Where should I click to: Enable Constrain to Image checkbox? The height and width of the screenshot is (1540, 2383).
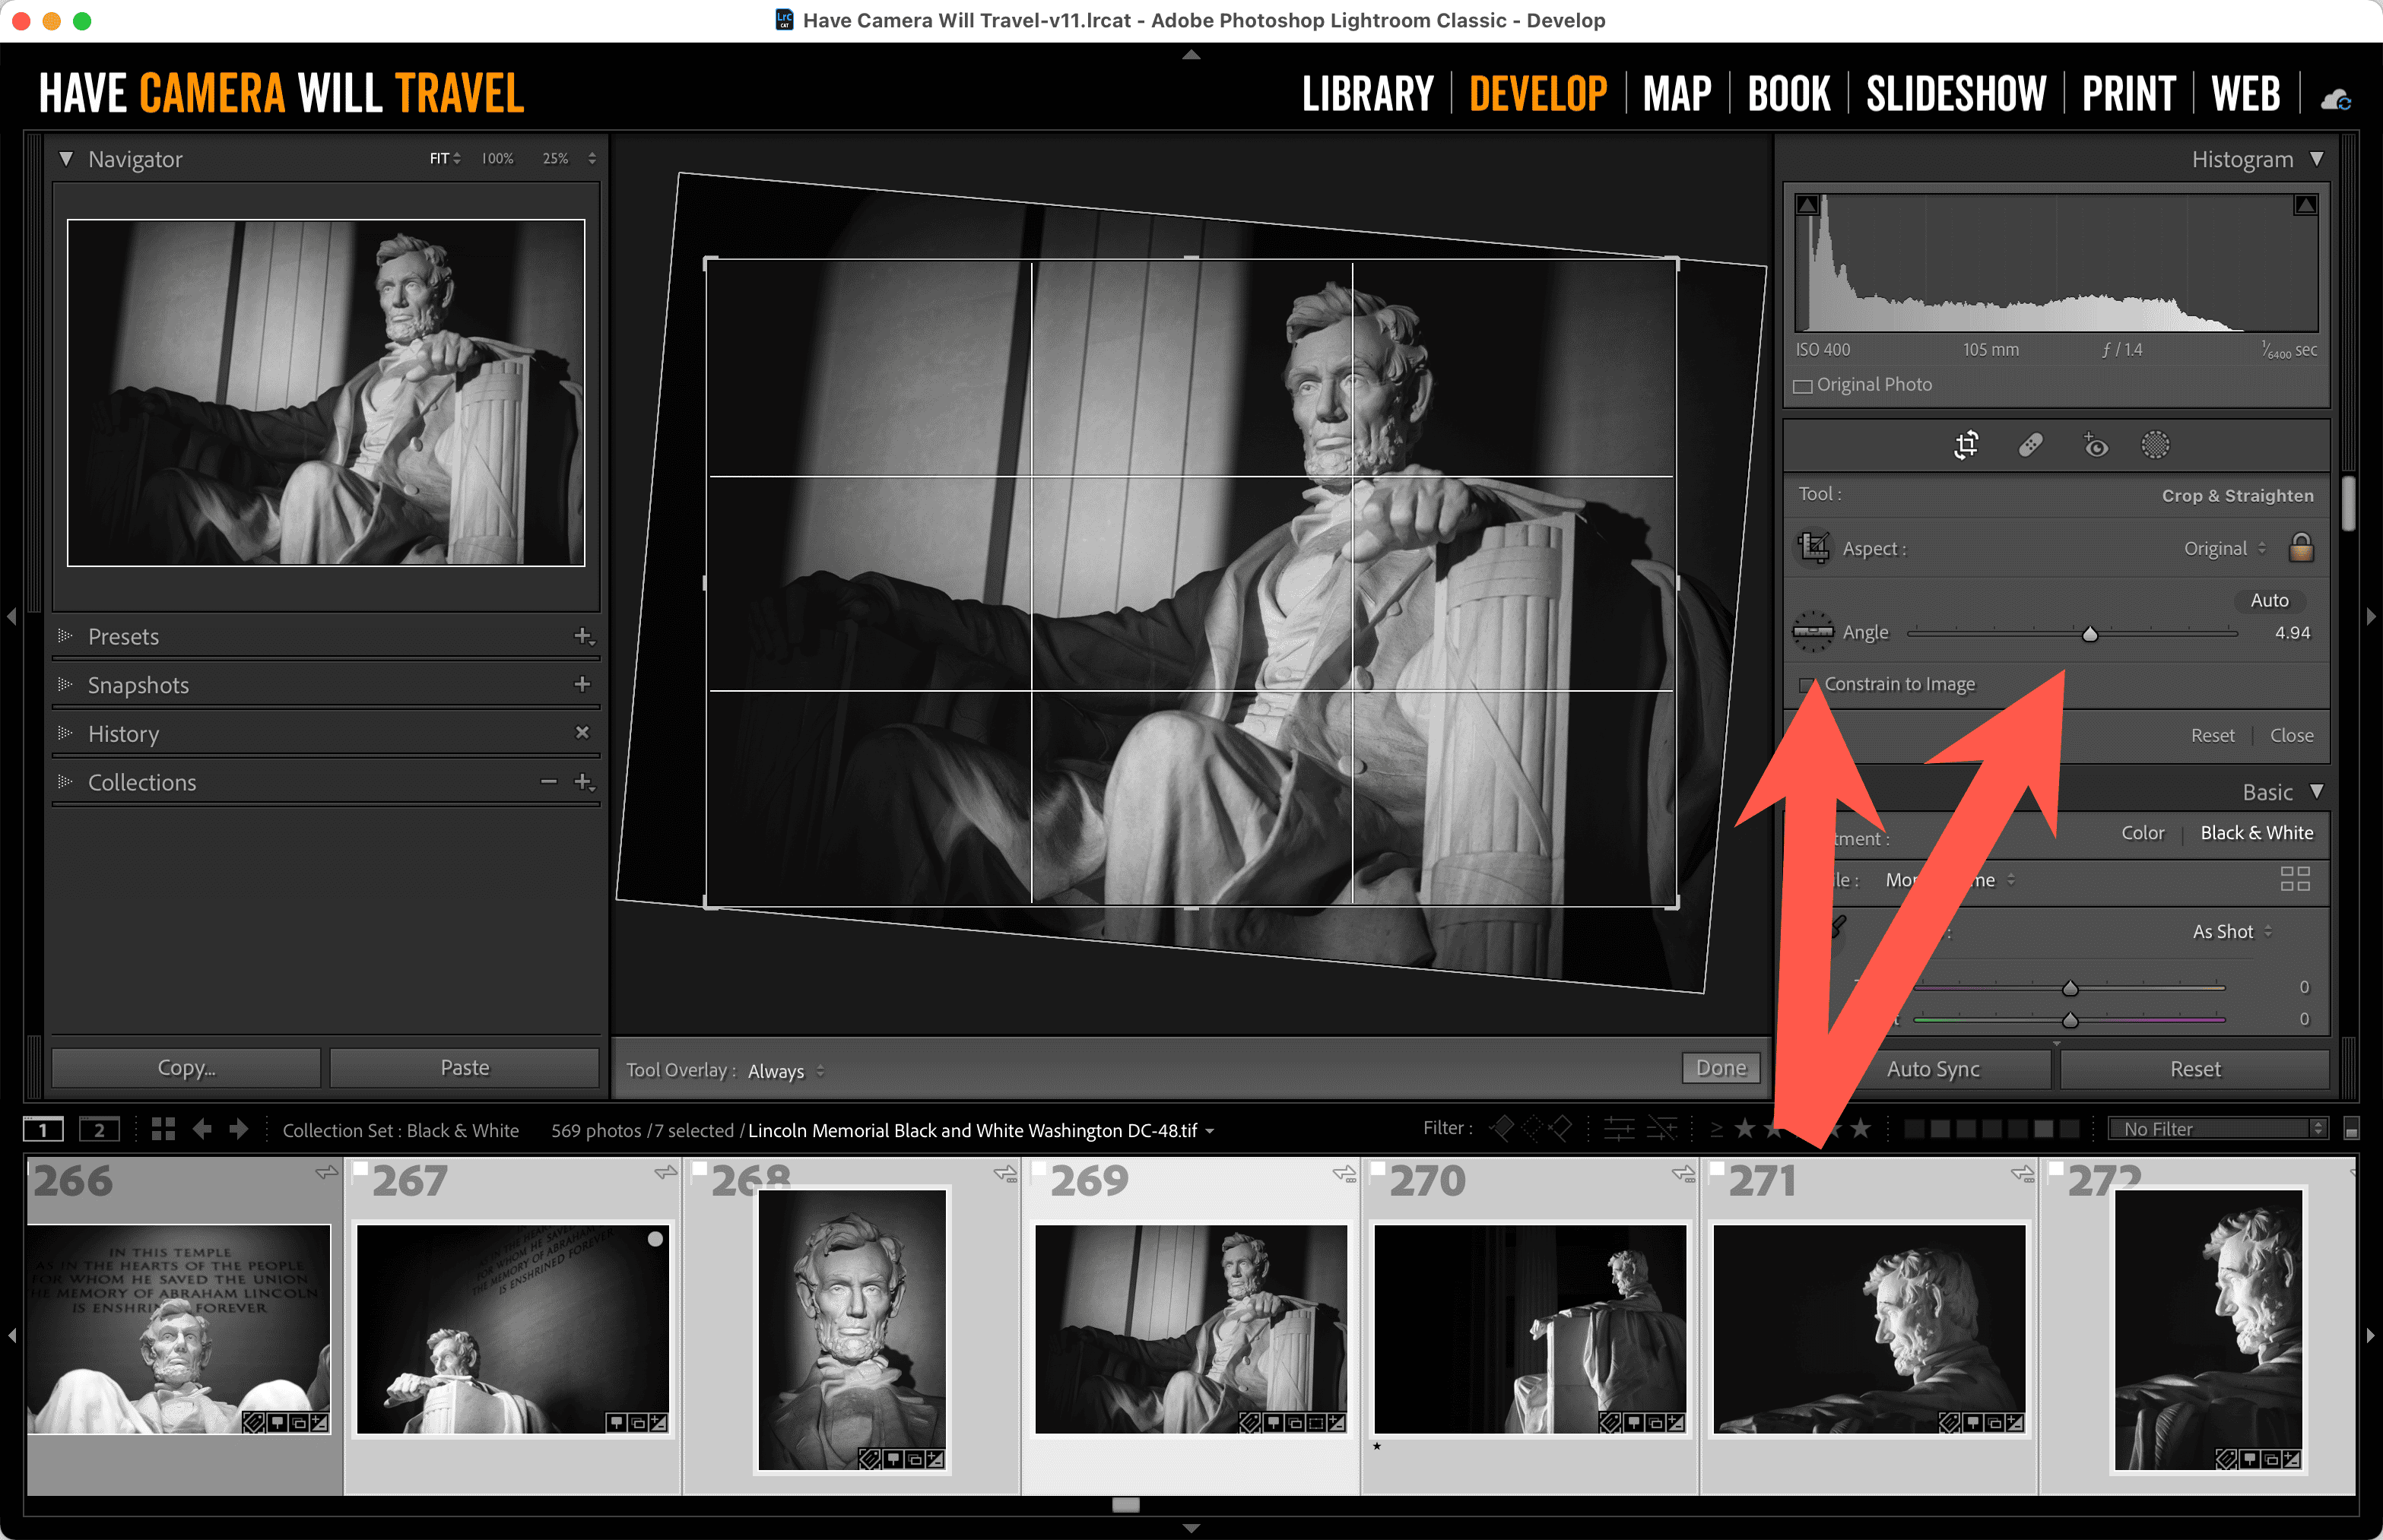click(x=1807, y=685)
